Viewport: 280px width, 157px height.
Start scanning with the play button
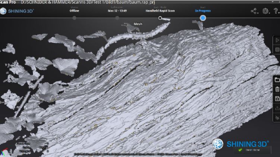[x=277, y=40]
